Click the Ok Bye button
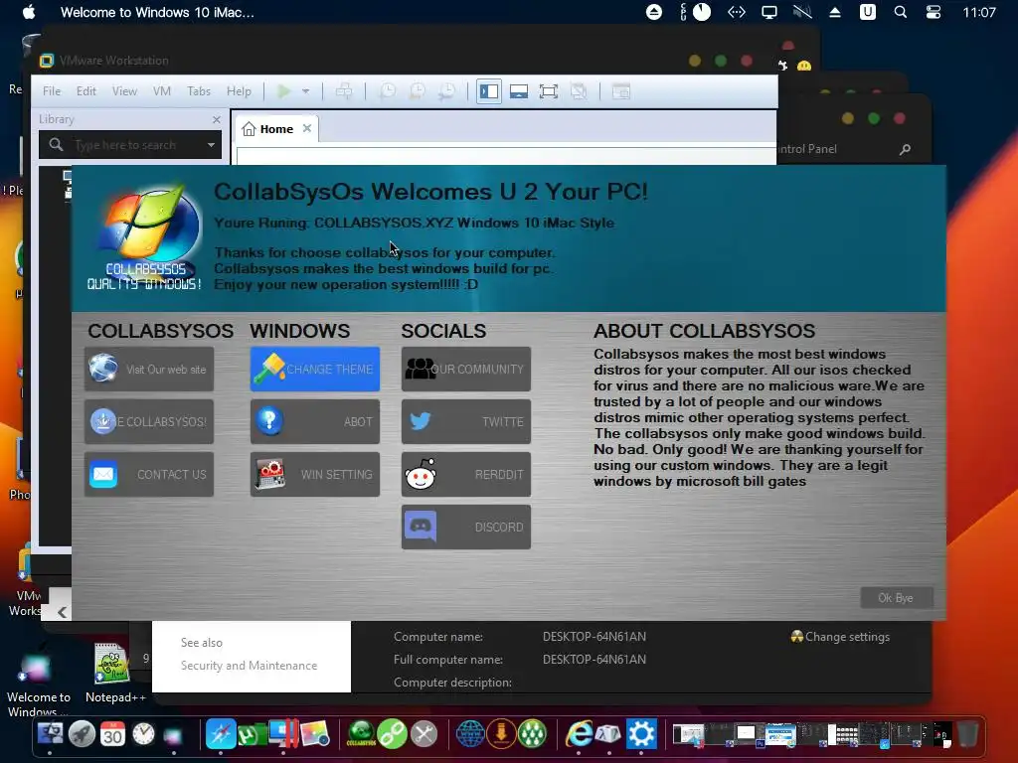This screenshot has width=1018, height=763. click(x=896, y=597)
